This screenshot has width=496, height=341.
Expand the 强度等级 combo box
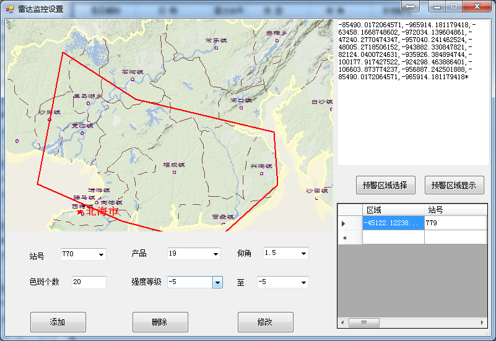(217, 282)
